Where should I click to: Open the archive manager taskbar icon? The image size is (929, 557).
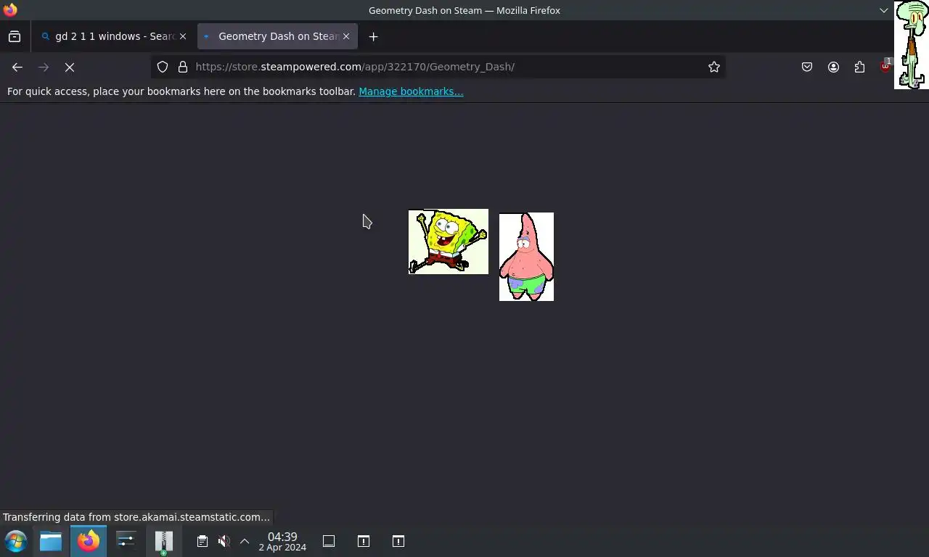click(x=164, y=541)
